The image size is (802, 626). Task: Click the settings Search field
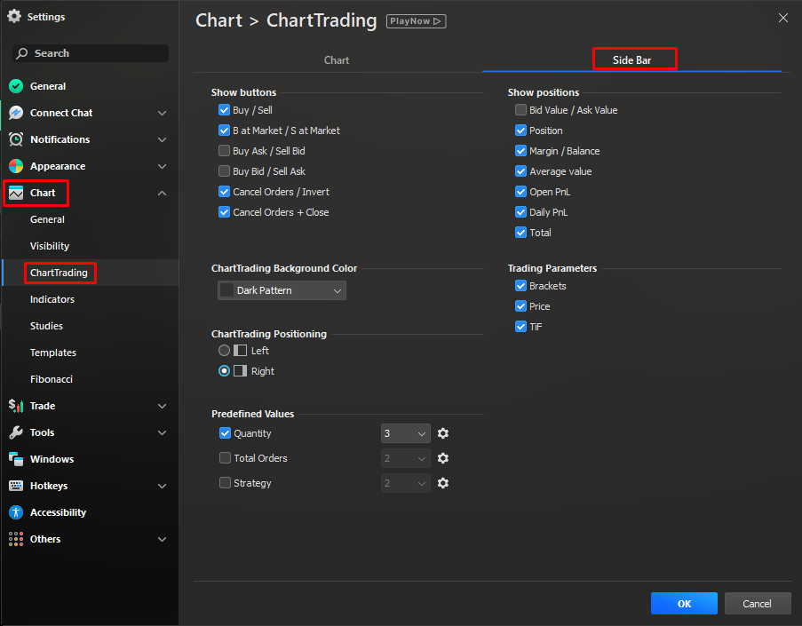(x=91, y=53)
